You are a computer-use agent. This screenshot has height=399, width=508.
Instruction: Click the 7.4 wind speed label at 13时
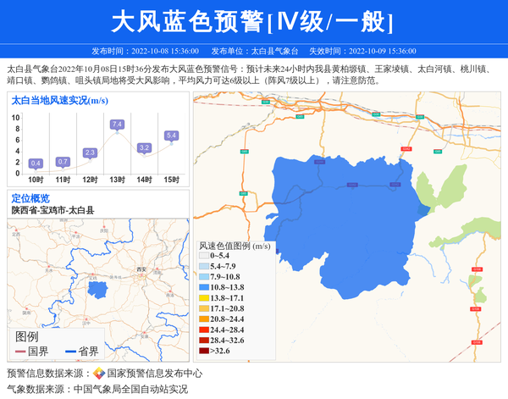point(117,125)
